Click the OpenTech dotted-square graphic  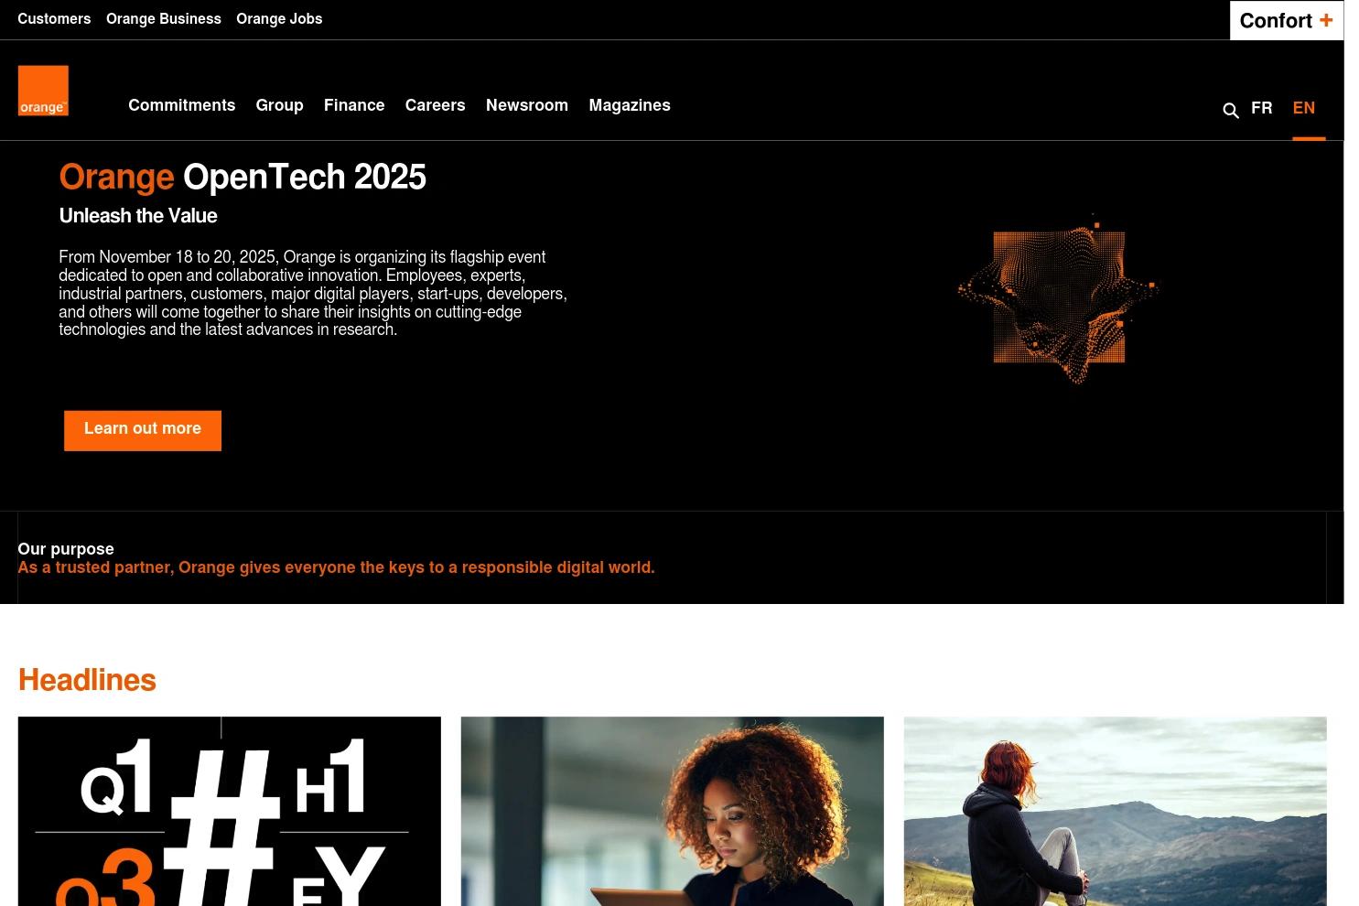tap(1058, 298)
